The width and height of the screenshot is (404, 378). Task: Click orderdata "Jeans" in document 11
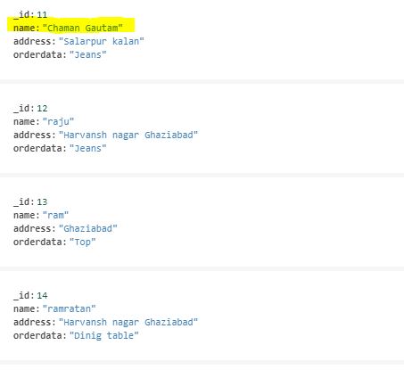87,54
